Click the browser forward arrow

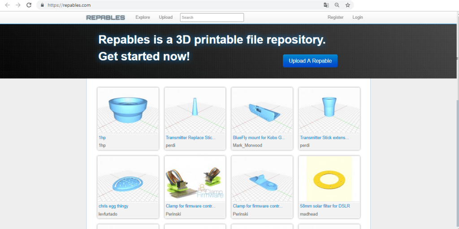coord(18,5)
